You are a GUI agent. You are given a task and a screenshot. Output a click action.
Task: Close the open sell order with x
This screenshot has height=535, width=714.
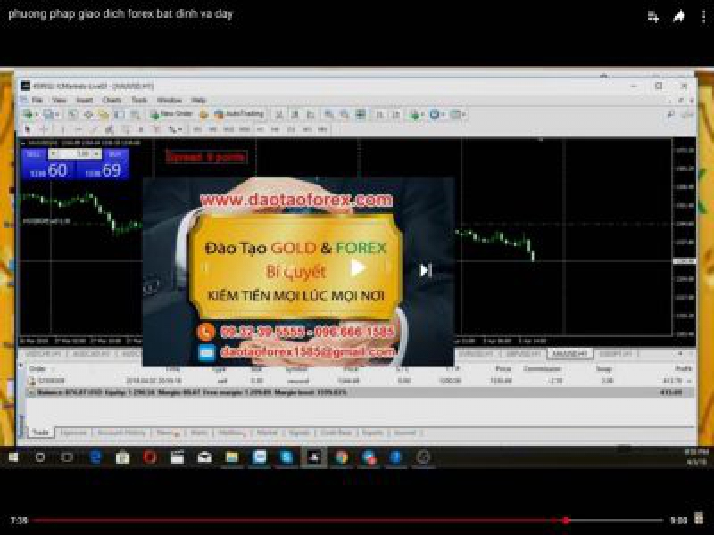[690, 381]
